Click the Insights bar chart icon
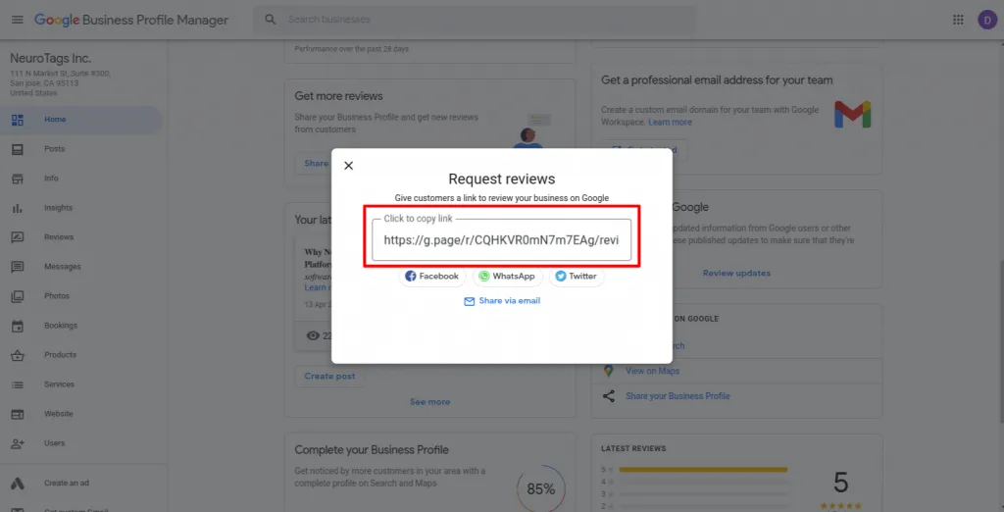 18,208
